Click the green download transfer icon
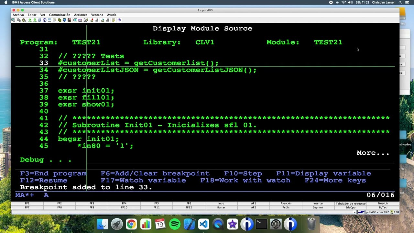 coord(35,20)
